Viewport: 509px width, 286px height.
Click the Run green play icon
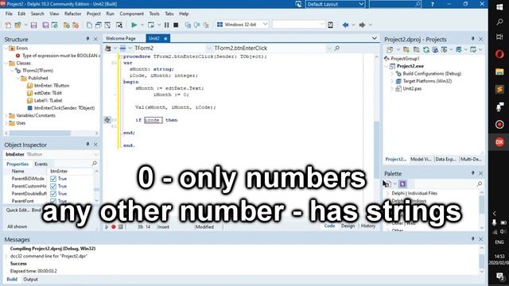click(x=134, y=25)
